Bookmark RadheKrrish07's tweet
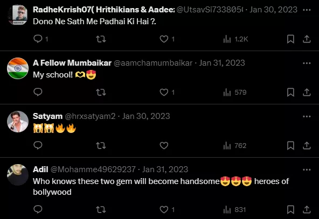This screenshot has width=319, height=219. (290, 39)
